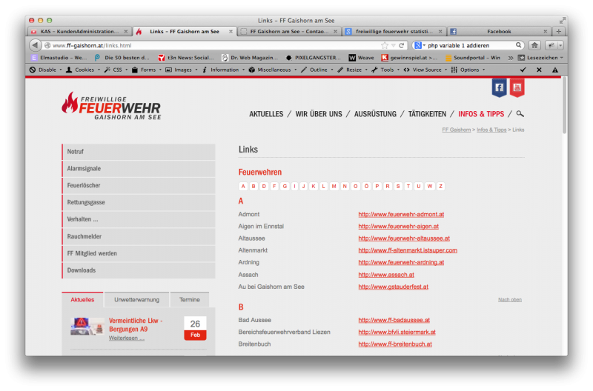Click the search magnifier in the search box
Image resolution: width=593 pixels, height=391 pixels.
(518, 45)
